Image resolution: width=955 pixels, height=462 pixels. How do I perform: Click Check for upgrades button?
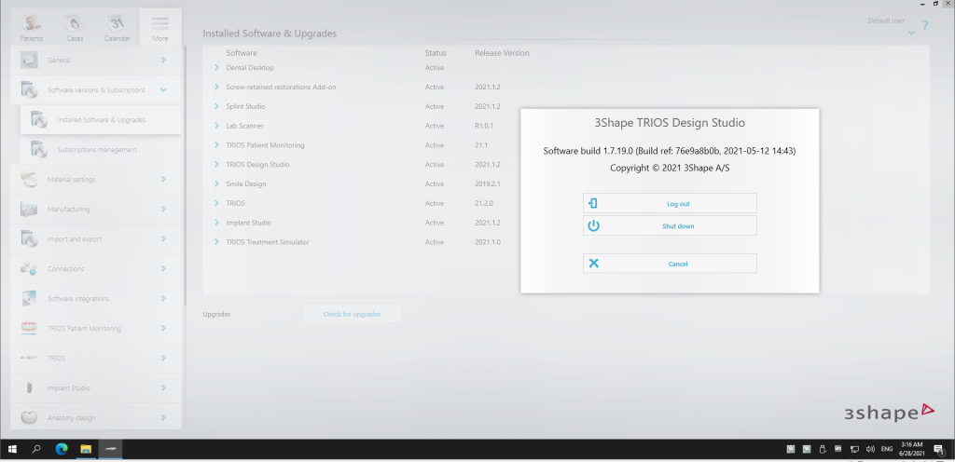(x=352, y=314)
